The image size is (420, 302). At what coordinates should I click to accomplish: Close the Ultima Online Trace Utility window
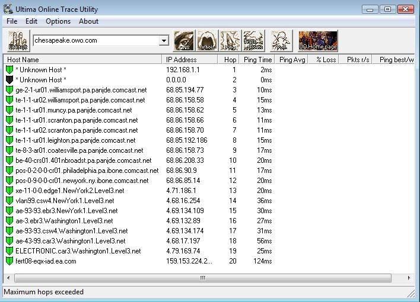pos(406,9)
